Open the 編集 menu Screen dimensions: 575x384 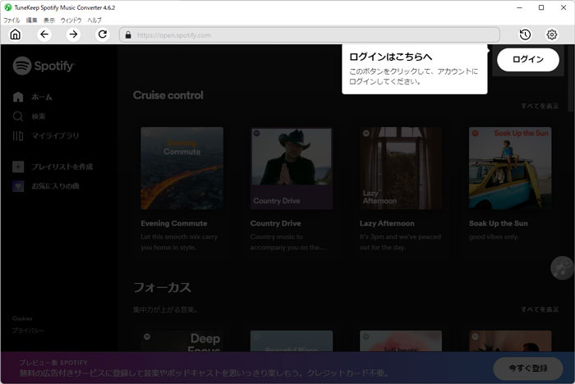(31, 21)
